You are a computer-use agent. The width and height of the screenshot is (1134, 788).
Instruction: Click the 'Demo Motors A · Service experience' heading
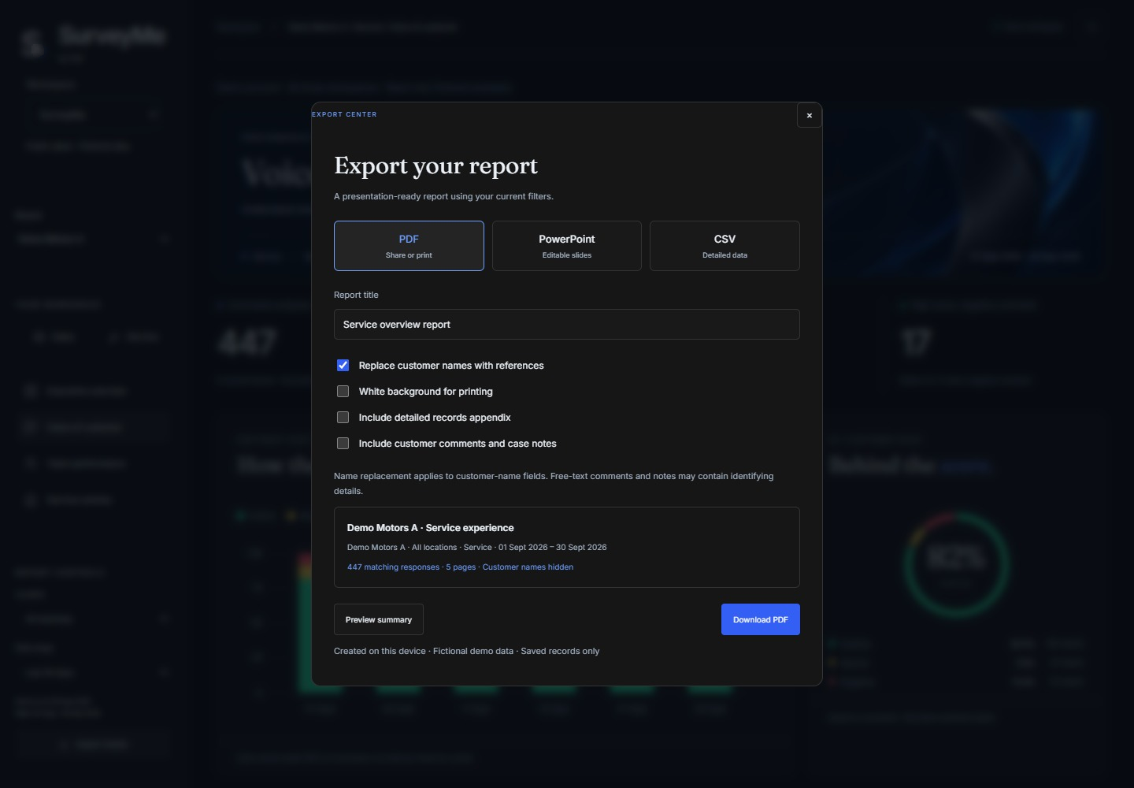(x=430, y=528)
